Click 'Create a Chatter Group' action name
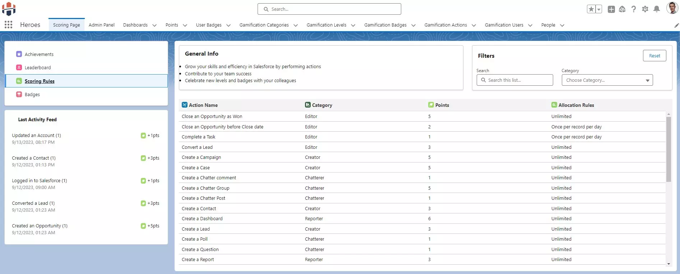This screenshot has width=680, height=274. pyautogui.click(x=205, y=188)
